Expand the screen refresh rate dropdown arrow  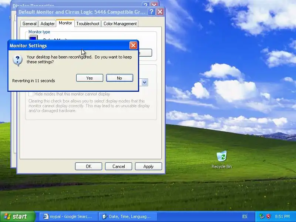(x=144, y=82)
